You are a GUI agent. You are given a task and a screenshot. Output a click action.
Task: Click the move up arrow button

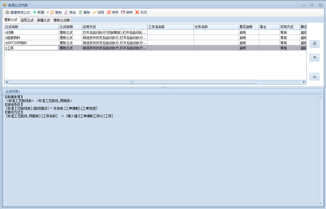(315, 58)
